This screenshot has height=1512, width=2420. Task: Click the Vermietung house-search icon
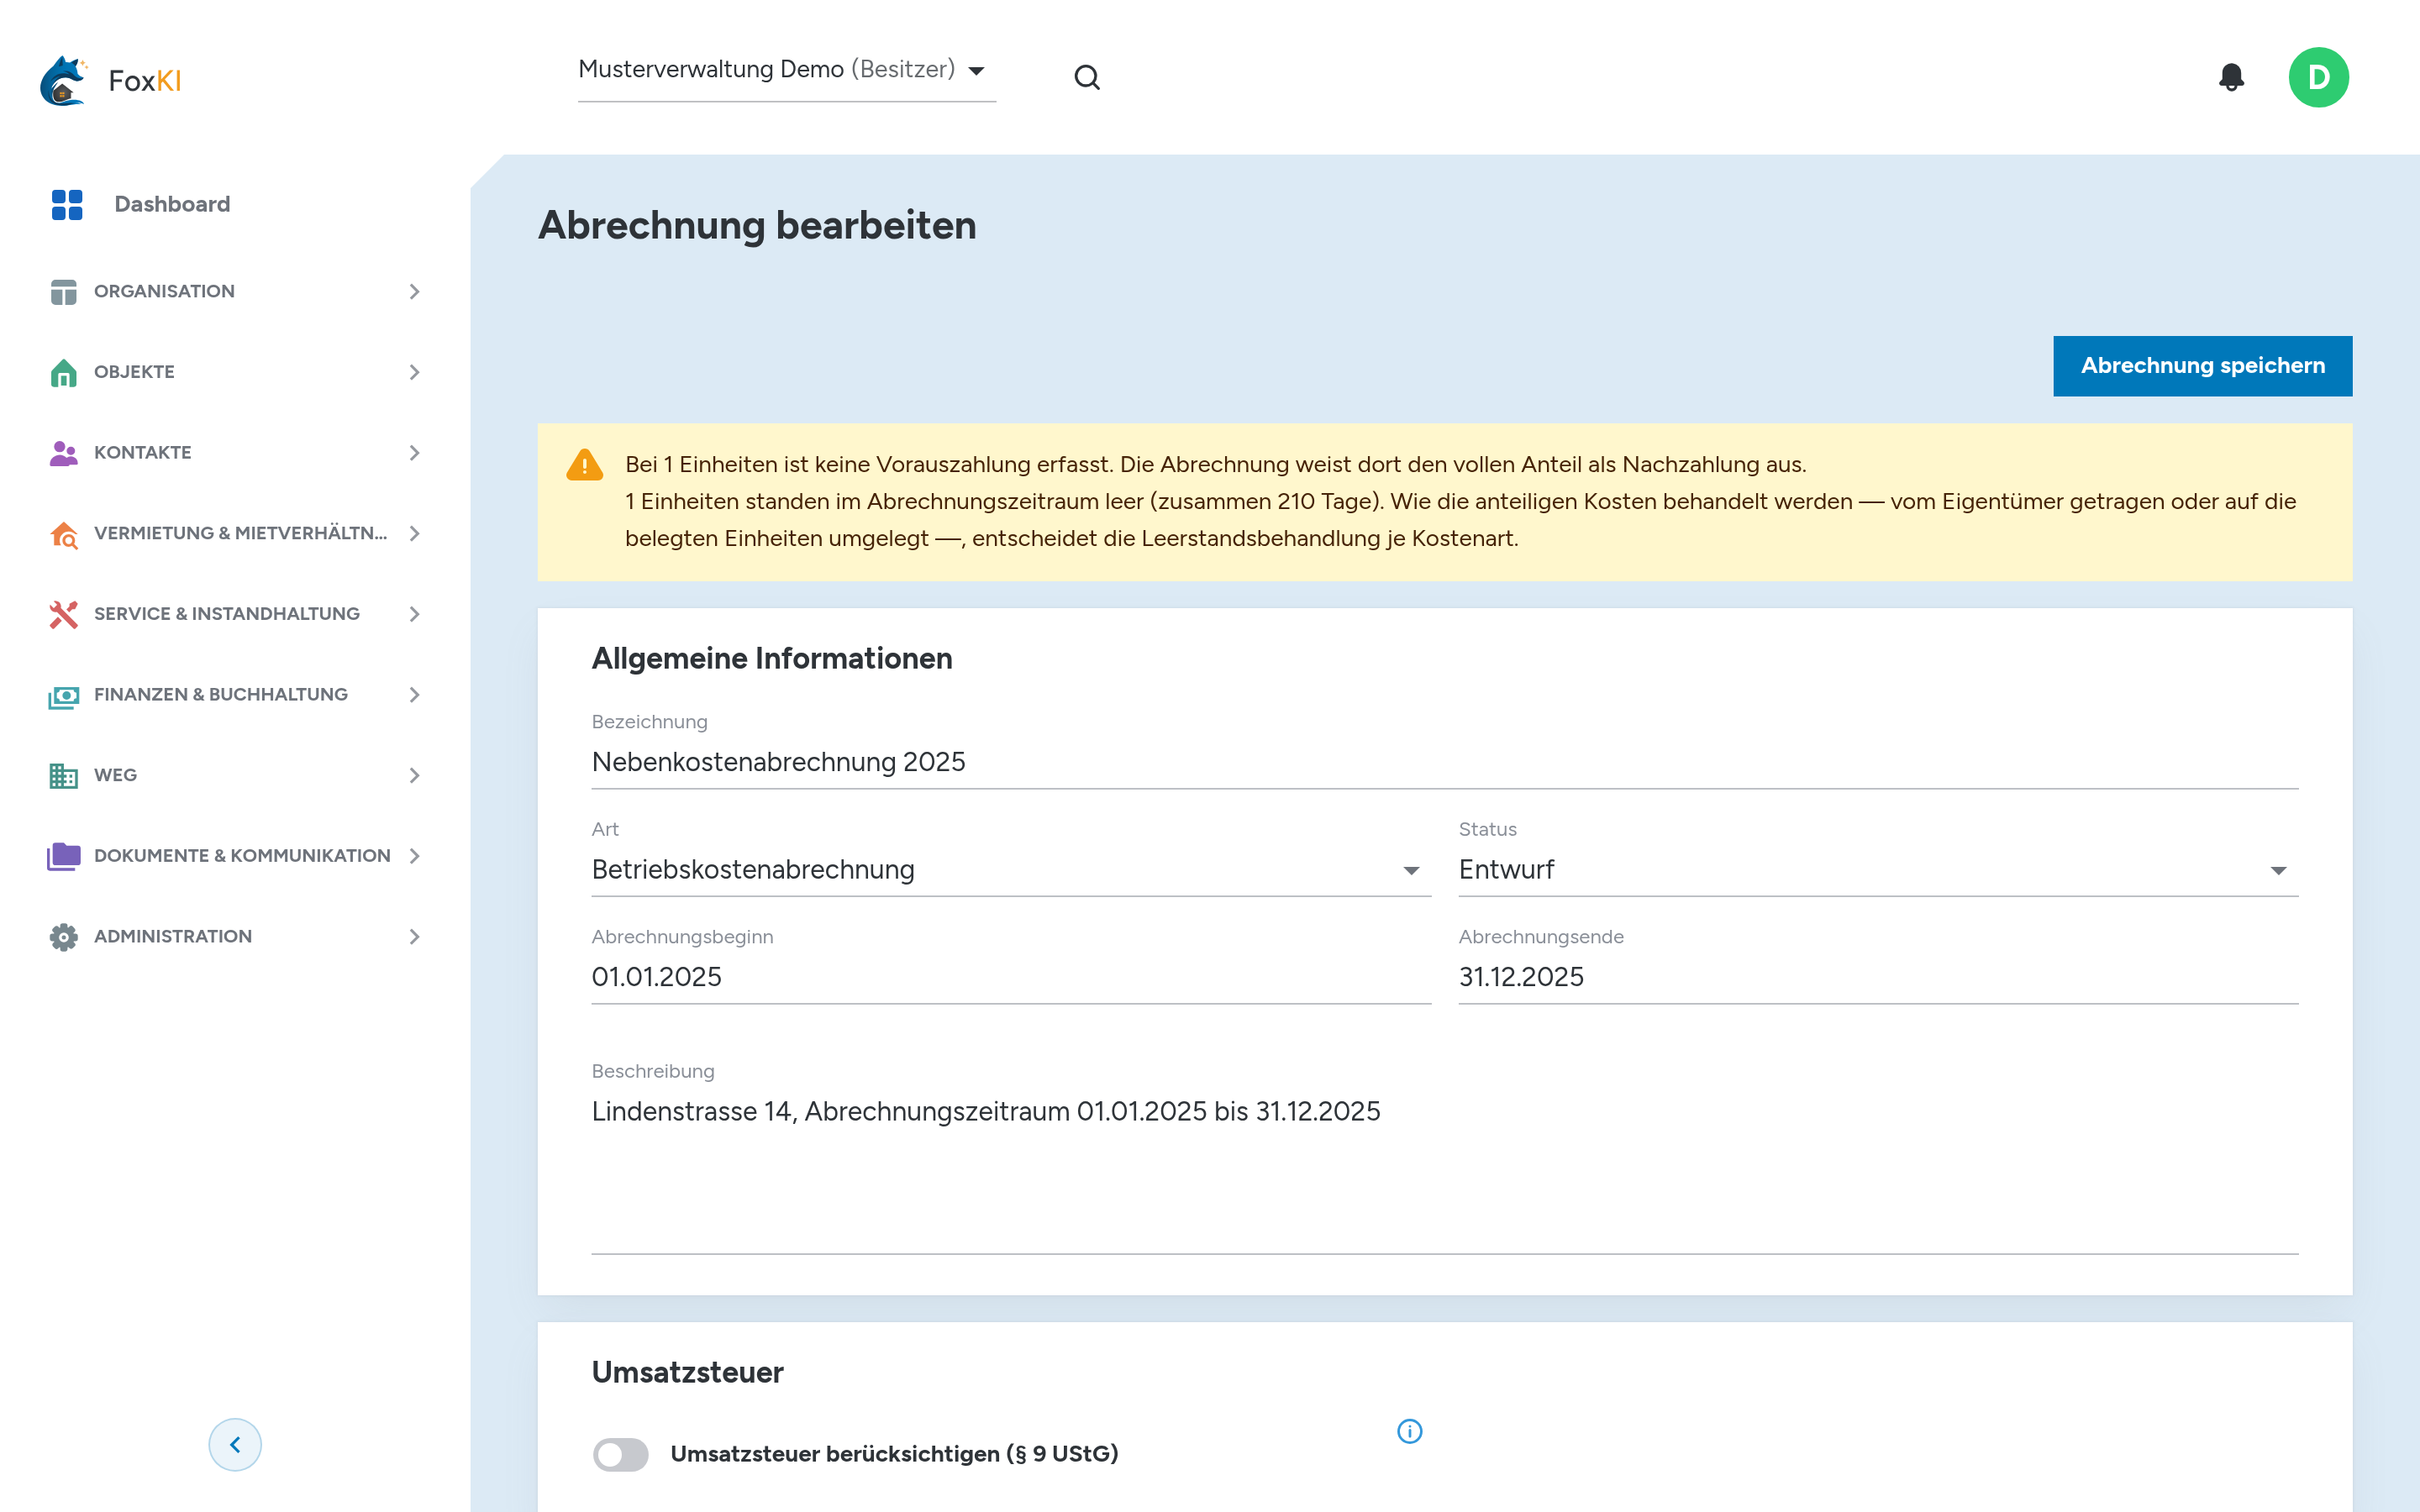[63, 533]
